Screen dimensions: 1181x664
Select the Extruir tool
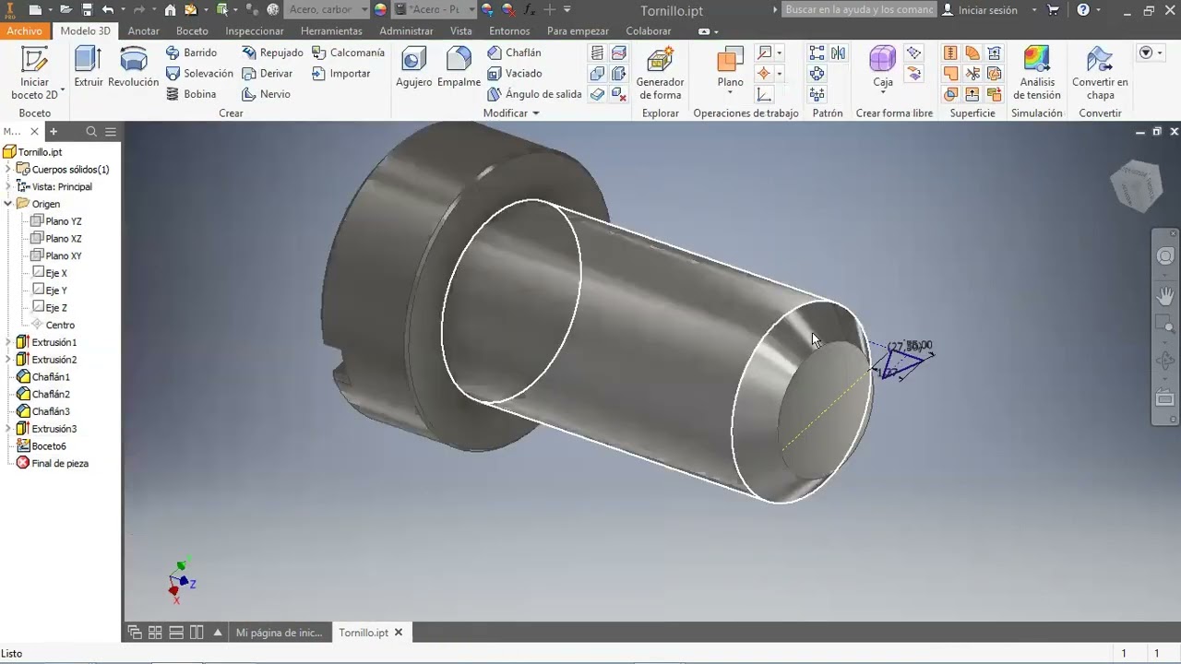pos(89,68)
